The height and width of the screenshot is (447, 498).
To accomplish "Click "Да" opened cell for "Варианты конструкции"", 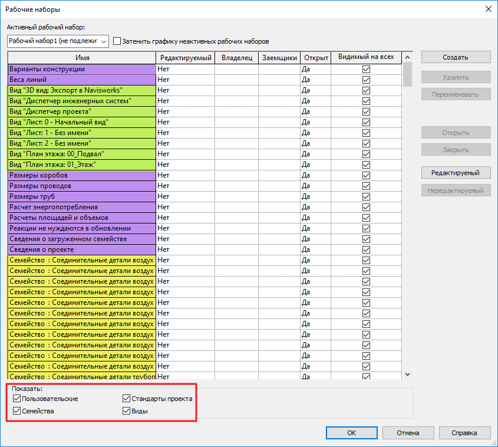I will (x=316, y=69).
